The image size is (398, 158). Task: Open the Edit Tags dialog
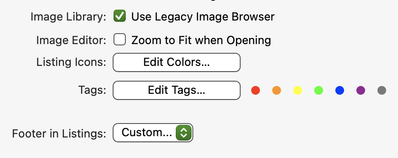(x=176, y=90)
